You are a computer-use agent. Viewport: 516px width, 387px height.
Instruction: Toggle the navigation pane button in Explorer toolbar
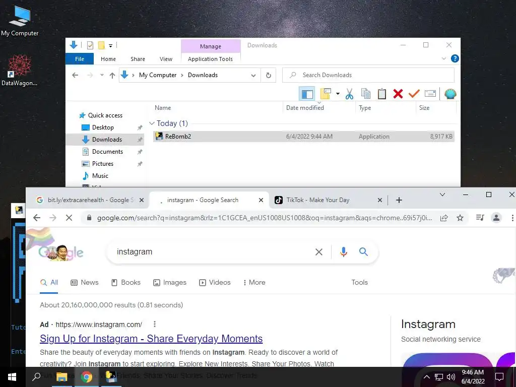click(307, 94)
